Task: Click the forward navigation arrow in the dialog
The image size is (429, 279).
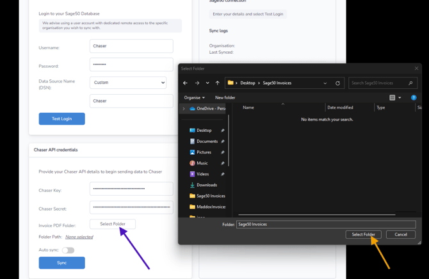Action: [197, 83]
